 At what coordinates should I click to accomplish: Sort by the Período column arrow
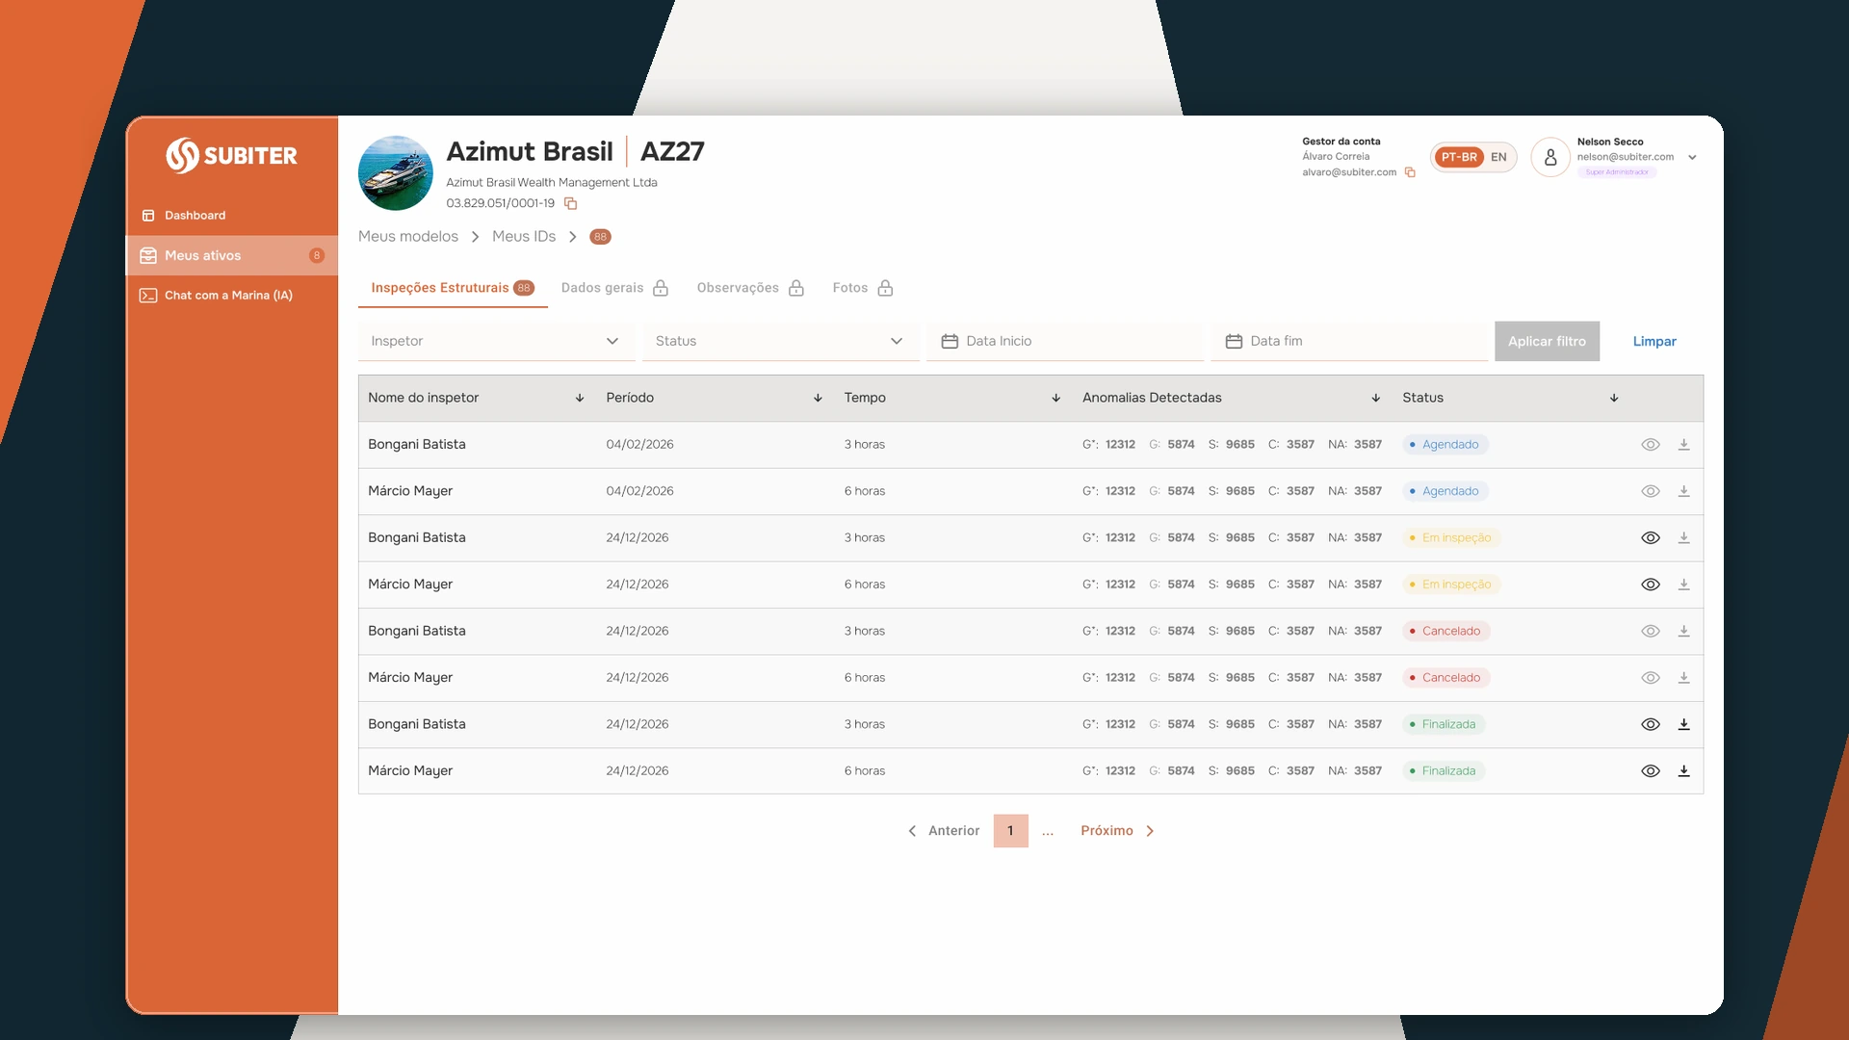click(818, 398)
